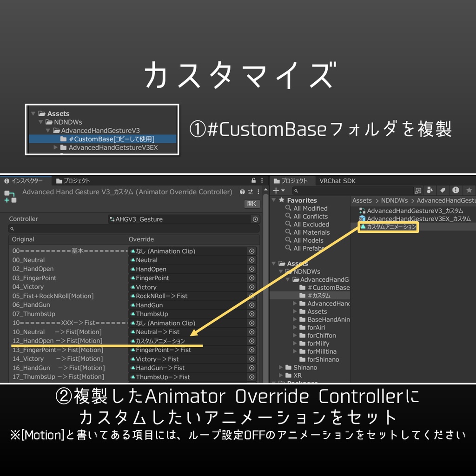Click the 開く button in the Inspector
This screenshot has height=476, width=476.
click(252, 204)
